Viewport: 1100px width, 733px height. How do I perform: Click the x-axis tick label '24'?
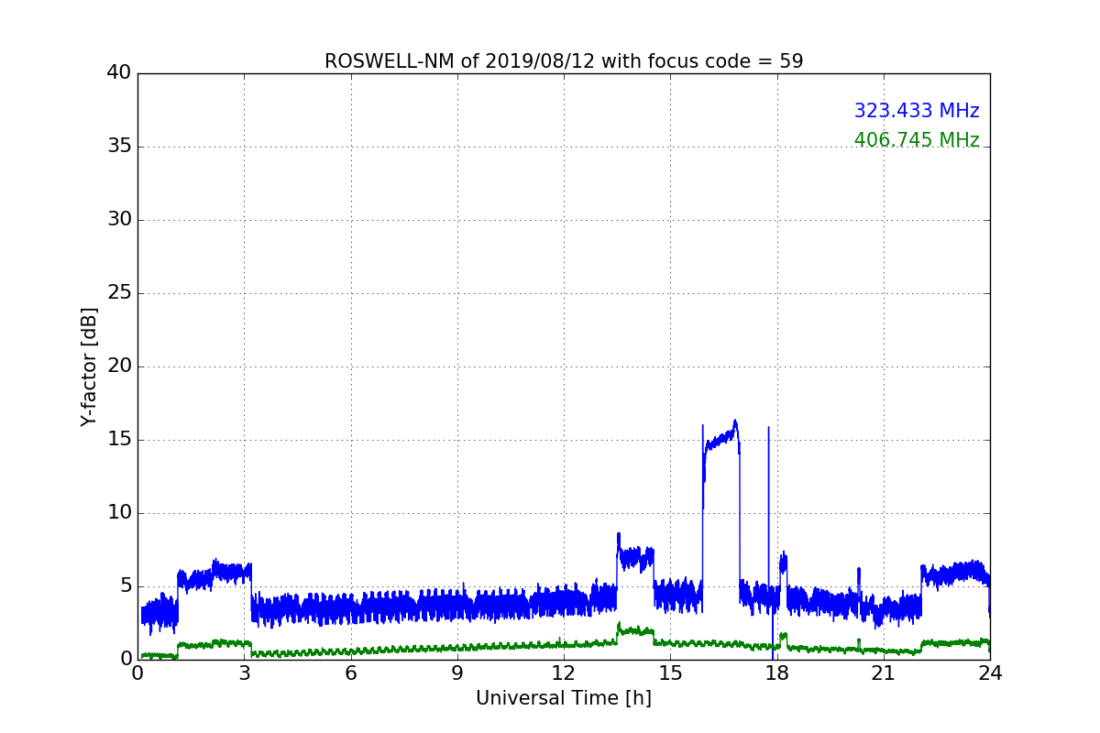point(990,673)
